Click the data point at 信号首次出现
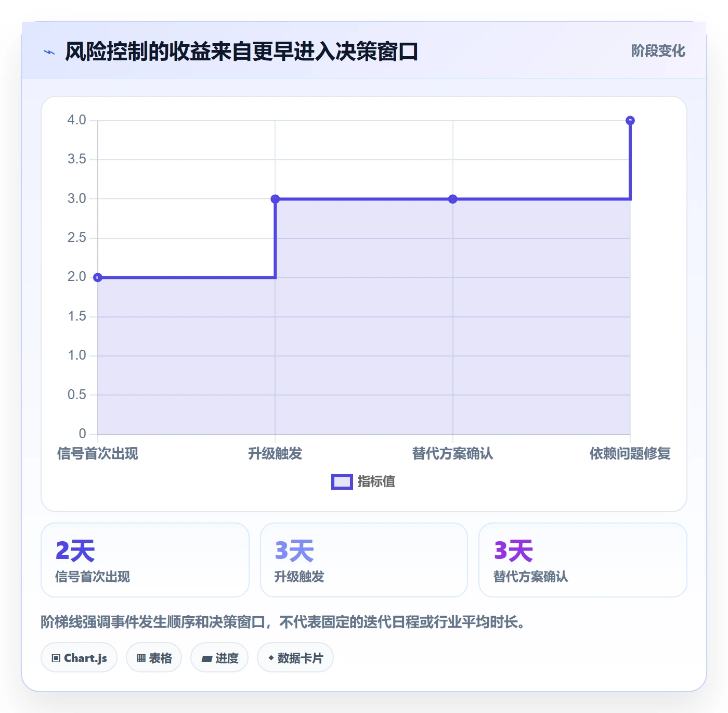The width and height of the screenshot is (728, 713). click(x=98, y=277)
